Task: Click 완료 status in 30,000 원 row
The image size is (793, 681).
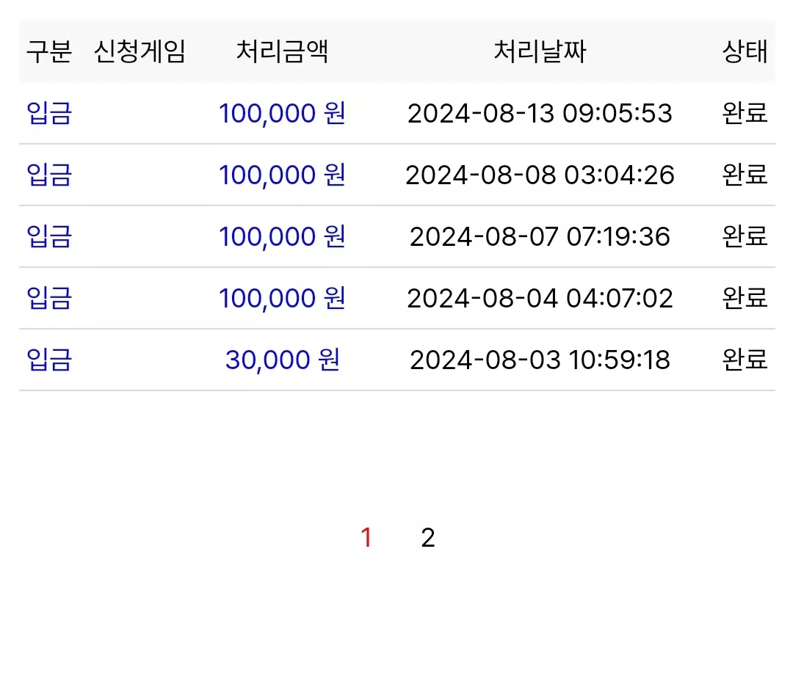Action: pyautogui.click(x=745, y=360)
